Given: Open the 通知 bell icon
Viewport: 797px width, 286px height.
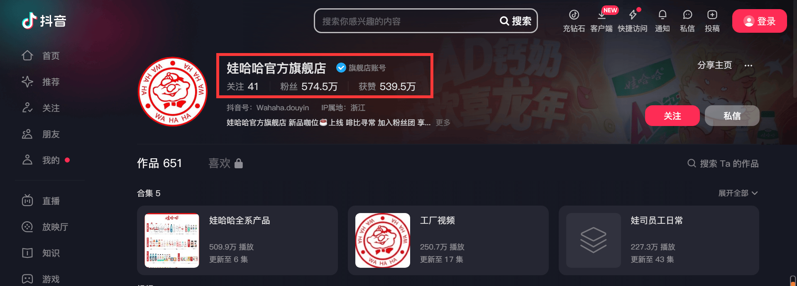Looking at the screenshot, I should (x=663, y=15).
